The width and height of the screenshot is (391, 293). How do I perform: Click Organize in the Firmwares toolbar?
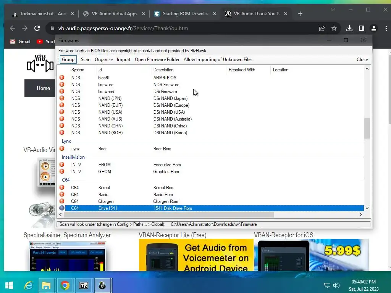coord(103,60)
